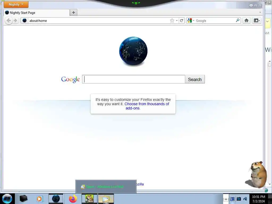
Task: Click the network monitor tray icon
Action: click(239, 199)
